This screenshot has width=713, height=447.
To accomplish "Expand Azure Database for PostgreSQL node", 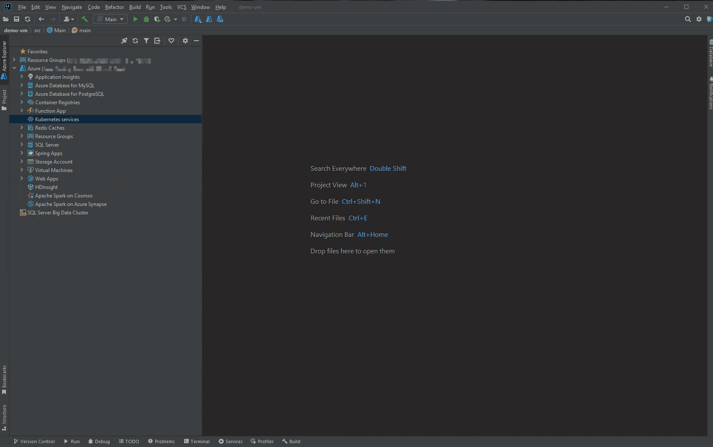I will click(x=22, y=94).
